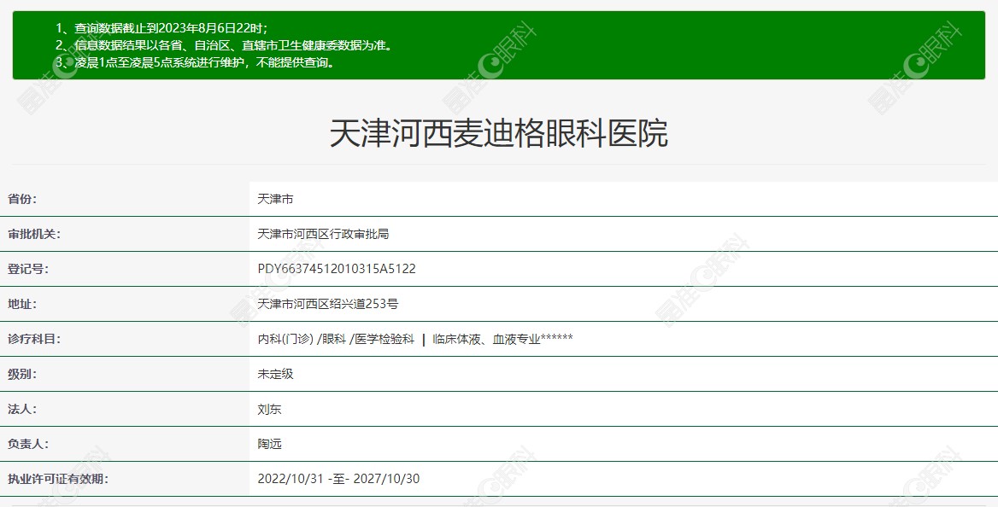
Task: Select the province value 天津市
Action: click(x=275, y=199)
